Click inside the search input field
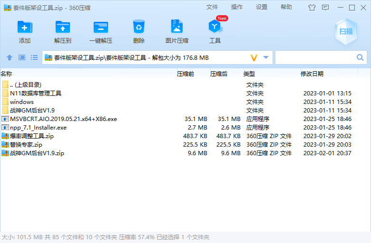Viewport: 371px width, 243px height. coord(316,57)
